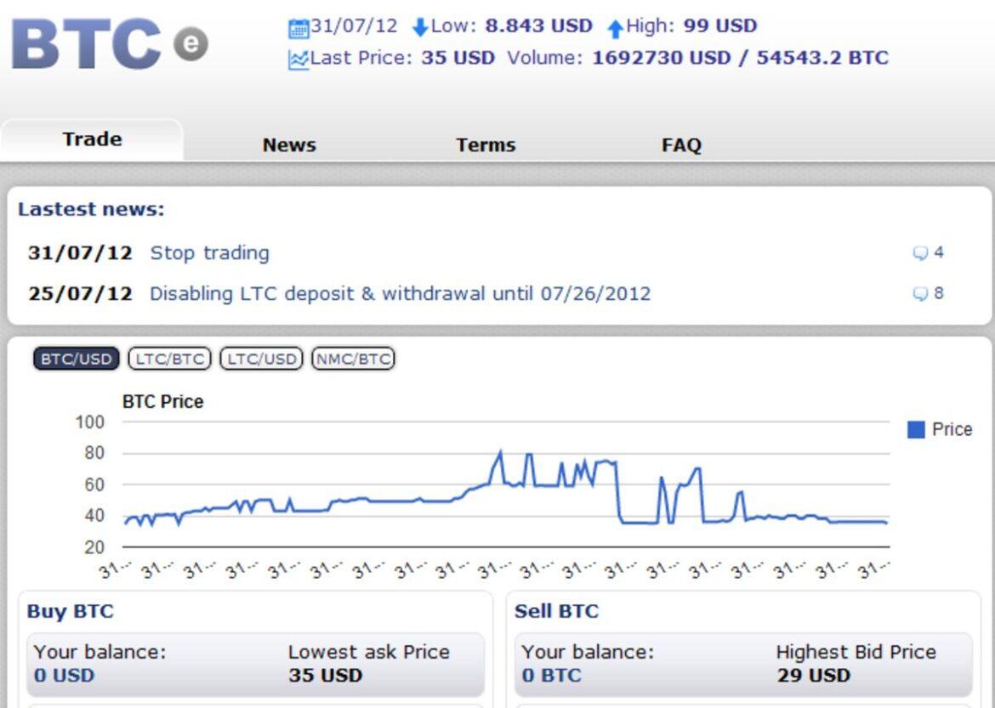The image size is (995, 708).
Task: Open 'Disabling LTC deposit & withdrawal' news article
Action: coord(400,294)
